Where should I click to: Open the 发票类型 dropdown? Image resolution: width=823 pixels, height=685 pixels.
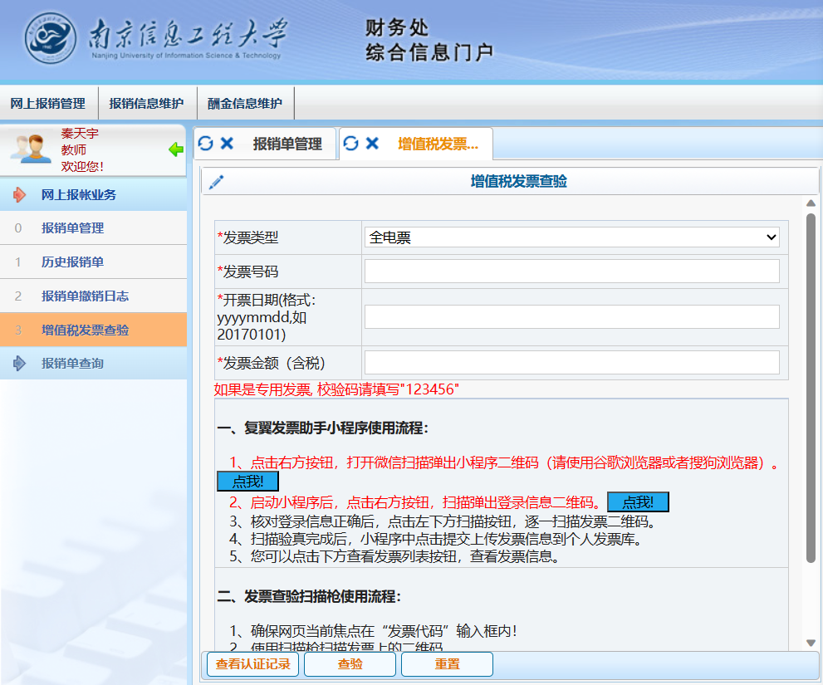[571, 237]
